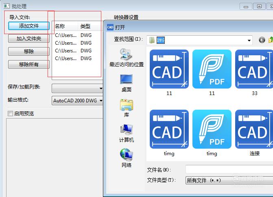The image size is (273, 197).
Task: Open 网络 location in sidebar
Action: pyautogui.click(x=127, y=158)
